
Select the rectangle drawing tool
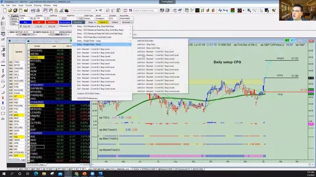(x=3, y=114)
